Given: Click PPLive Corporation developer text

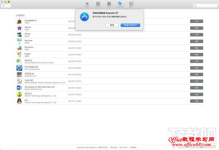Looking at the screenshot, I should (x=32, y=69).
